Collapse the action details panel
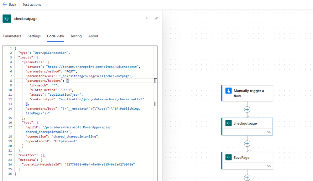The width and height of the screenshot is (313, 181). 156,19
